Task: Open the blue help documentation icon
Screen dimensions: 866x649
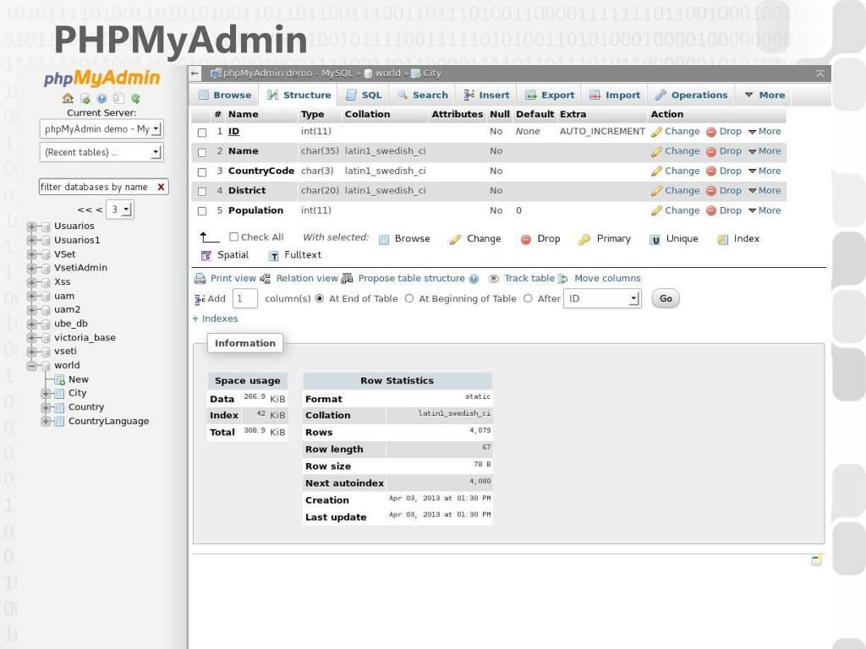Action: [101, 98]
